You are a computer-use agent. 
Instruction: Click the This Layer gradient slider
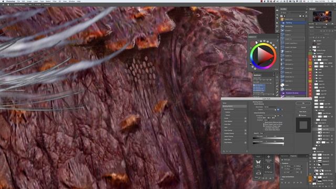tap(268, 138)
